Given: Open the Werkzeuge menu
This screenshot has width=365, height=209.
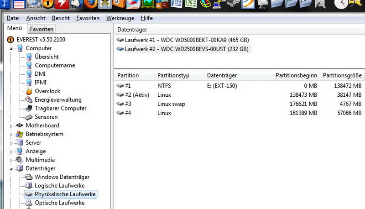Looking at the screenshot, I should (x=120, y=18).
